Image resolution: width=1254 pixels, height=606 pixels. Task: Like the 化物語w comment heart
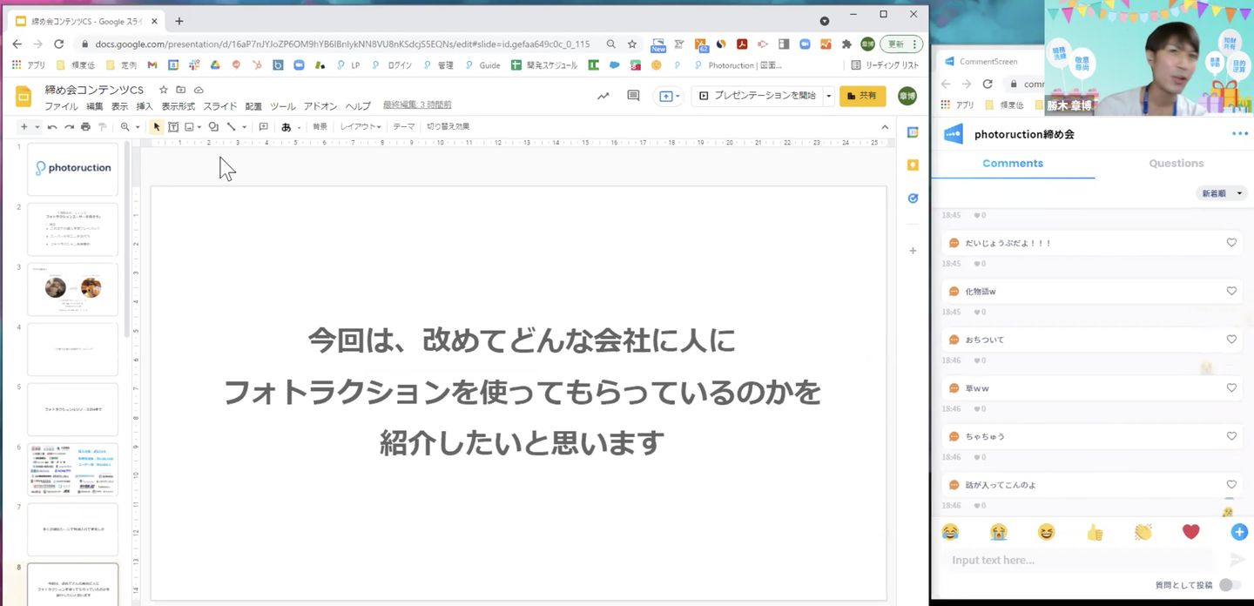pos(1230,291)
